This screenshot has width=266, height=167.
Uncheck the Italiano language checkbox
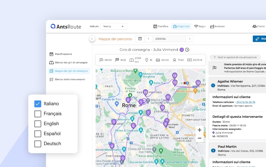click(x=38, y=104)
